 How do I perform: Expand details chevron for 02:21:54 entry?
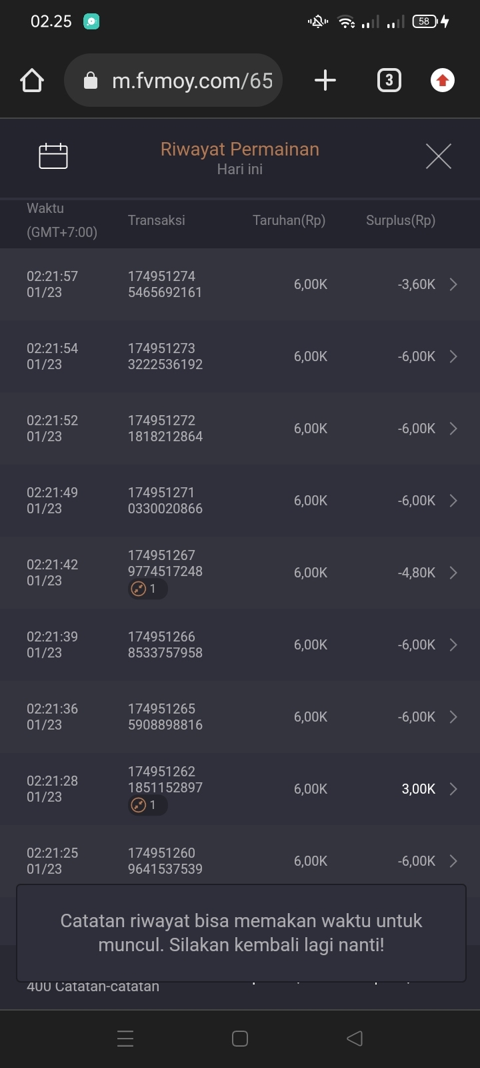click(453, 356)
